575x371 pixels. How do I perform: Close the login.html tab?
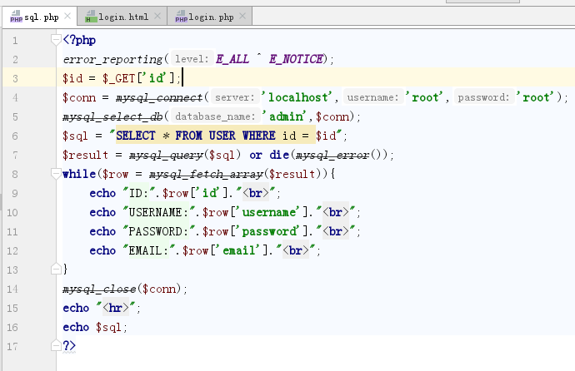(x=157, y=16)
